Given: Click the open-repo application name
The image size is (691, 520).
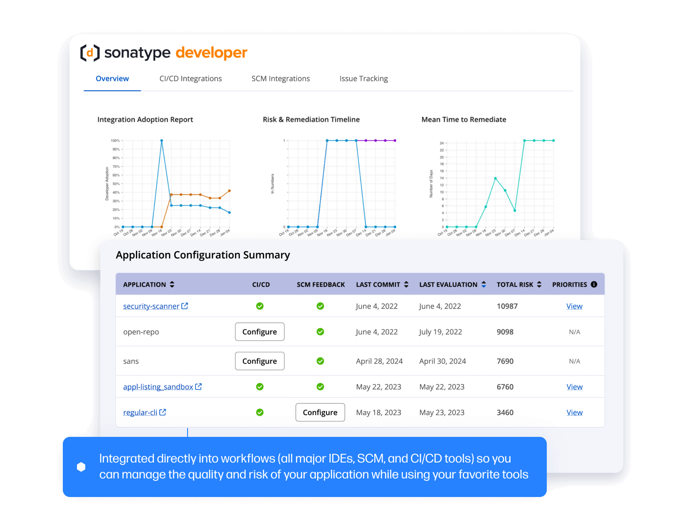Looking at the screenshot, I should click(x=141, y=332).
